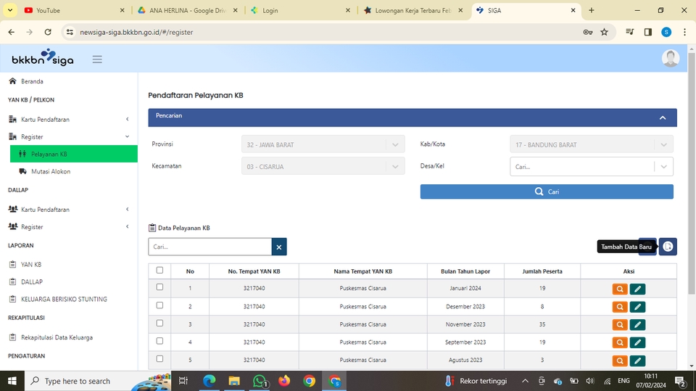The width and height of the screenshot is (696, 391).
Task: Select Pelayanan KB menu item
Action: click(x=74, y=155)
